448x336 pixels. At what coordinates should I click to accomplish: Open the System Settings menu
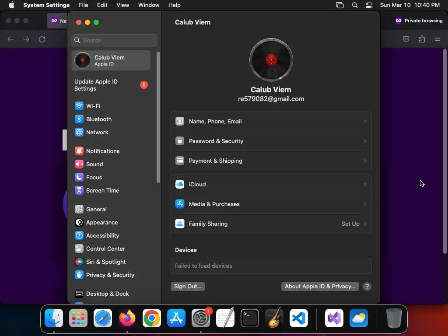pyautogui.click(x=46, y=5)
